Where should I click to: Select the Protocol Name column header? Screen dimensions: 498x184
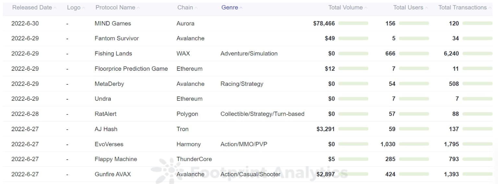coord(115,7)
